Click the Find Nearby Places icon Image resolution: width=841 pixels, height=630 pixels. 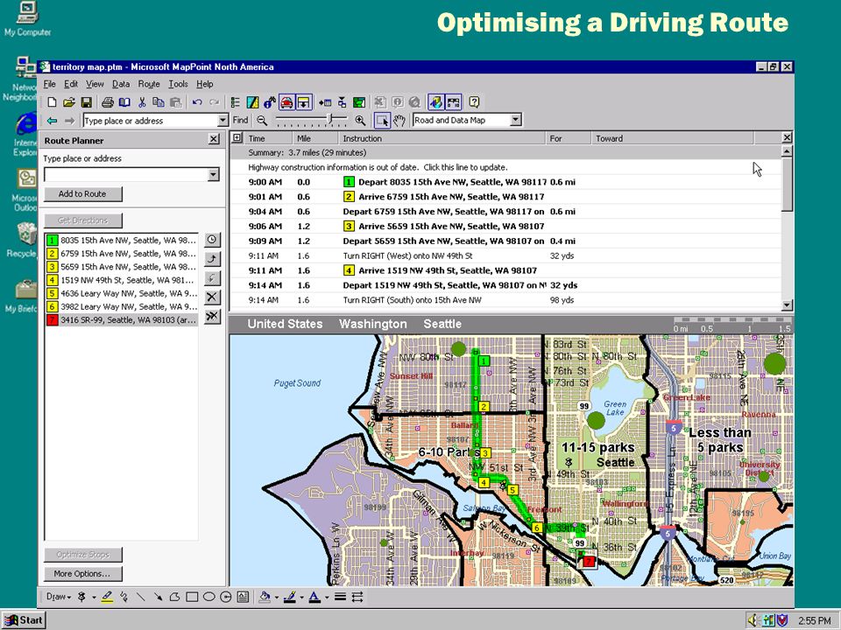point(269,102)
